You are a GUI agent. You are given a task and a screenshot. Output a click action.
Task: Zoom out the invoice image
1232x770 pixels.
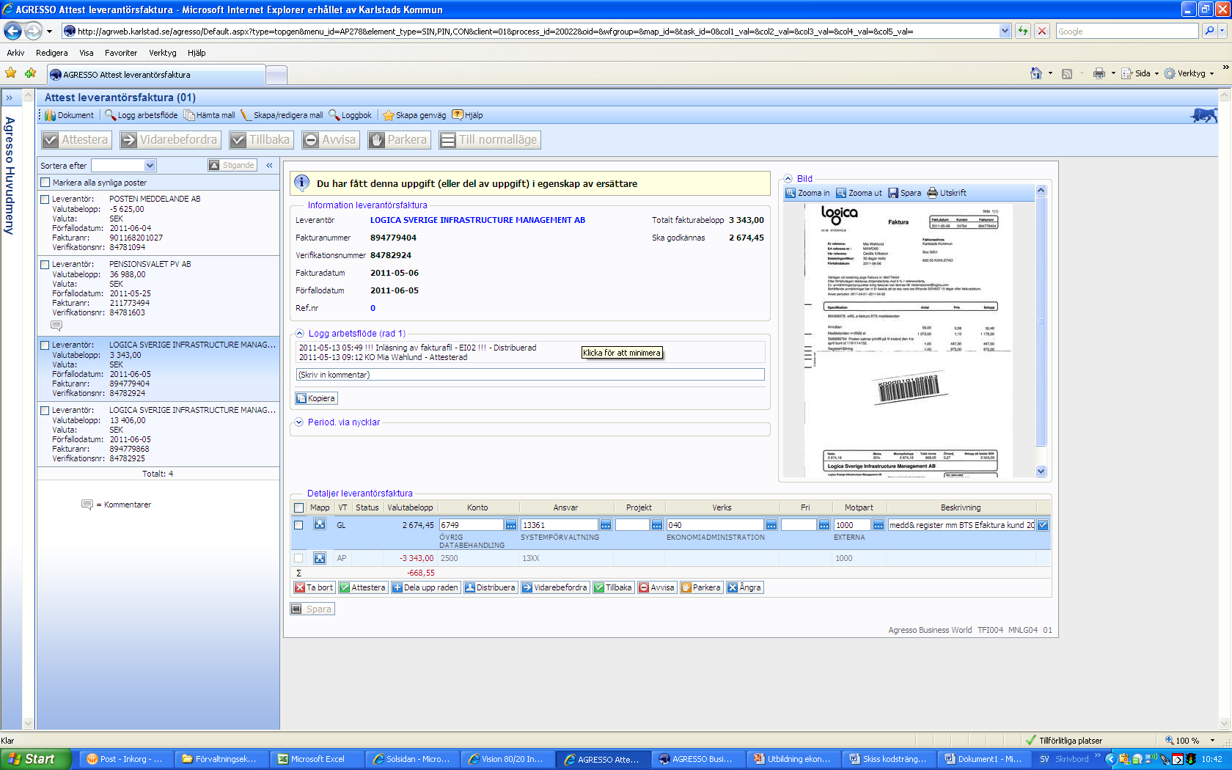(859, 193)
